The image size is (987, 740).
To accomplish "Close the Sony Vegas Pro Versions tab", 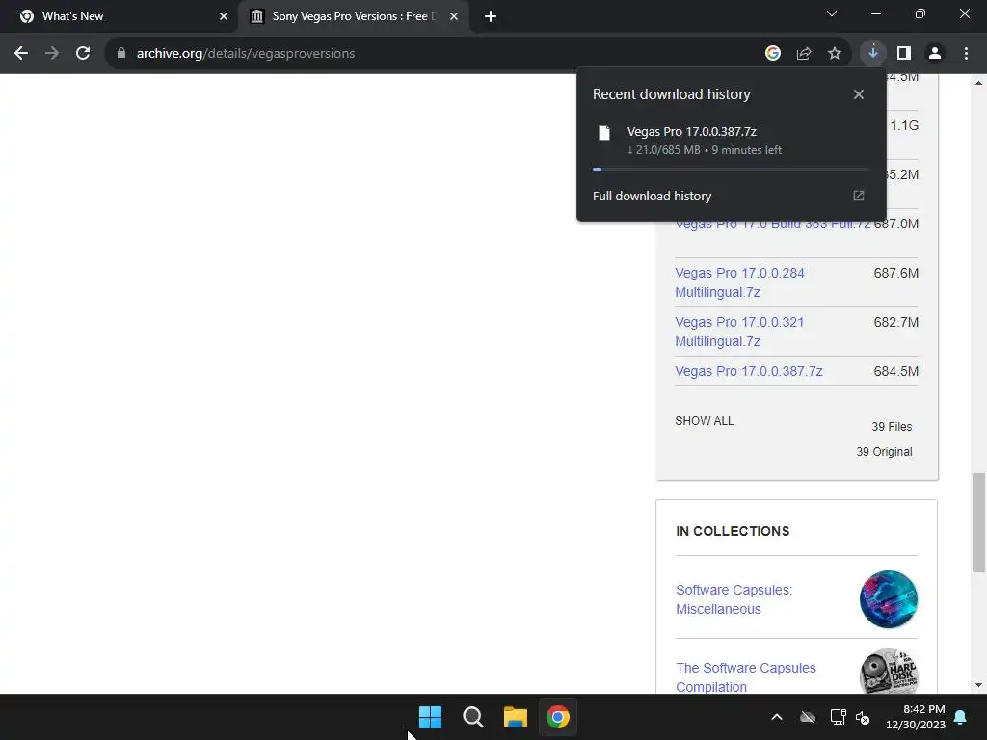I will coord(454,16).
